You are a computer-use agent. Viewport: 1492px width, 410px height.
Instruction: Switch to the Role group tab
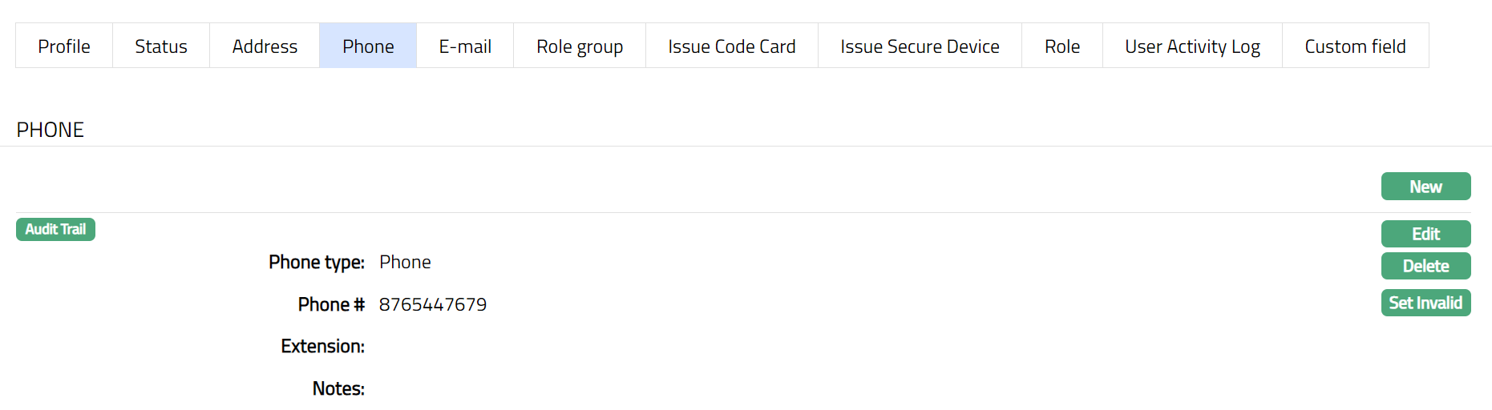(x=580, y=46)
